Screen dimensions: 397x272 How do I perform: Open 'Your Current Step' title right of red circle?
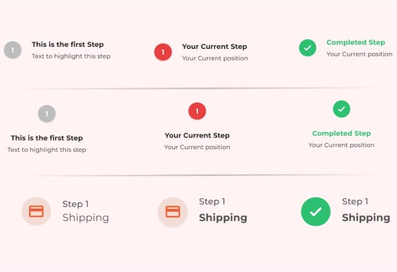tap(214, 47)
